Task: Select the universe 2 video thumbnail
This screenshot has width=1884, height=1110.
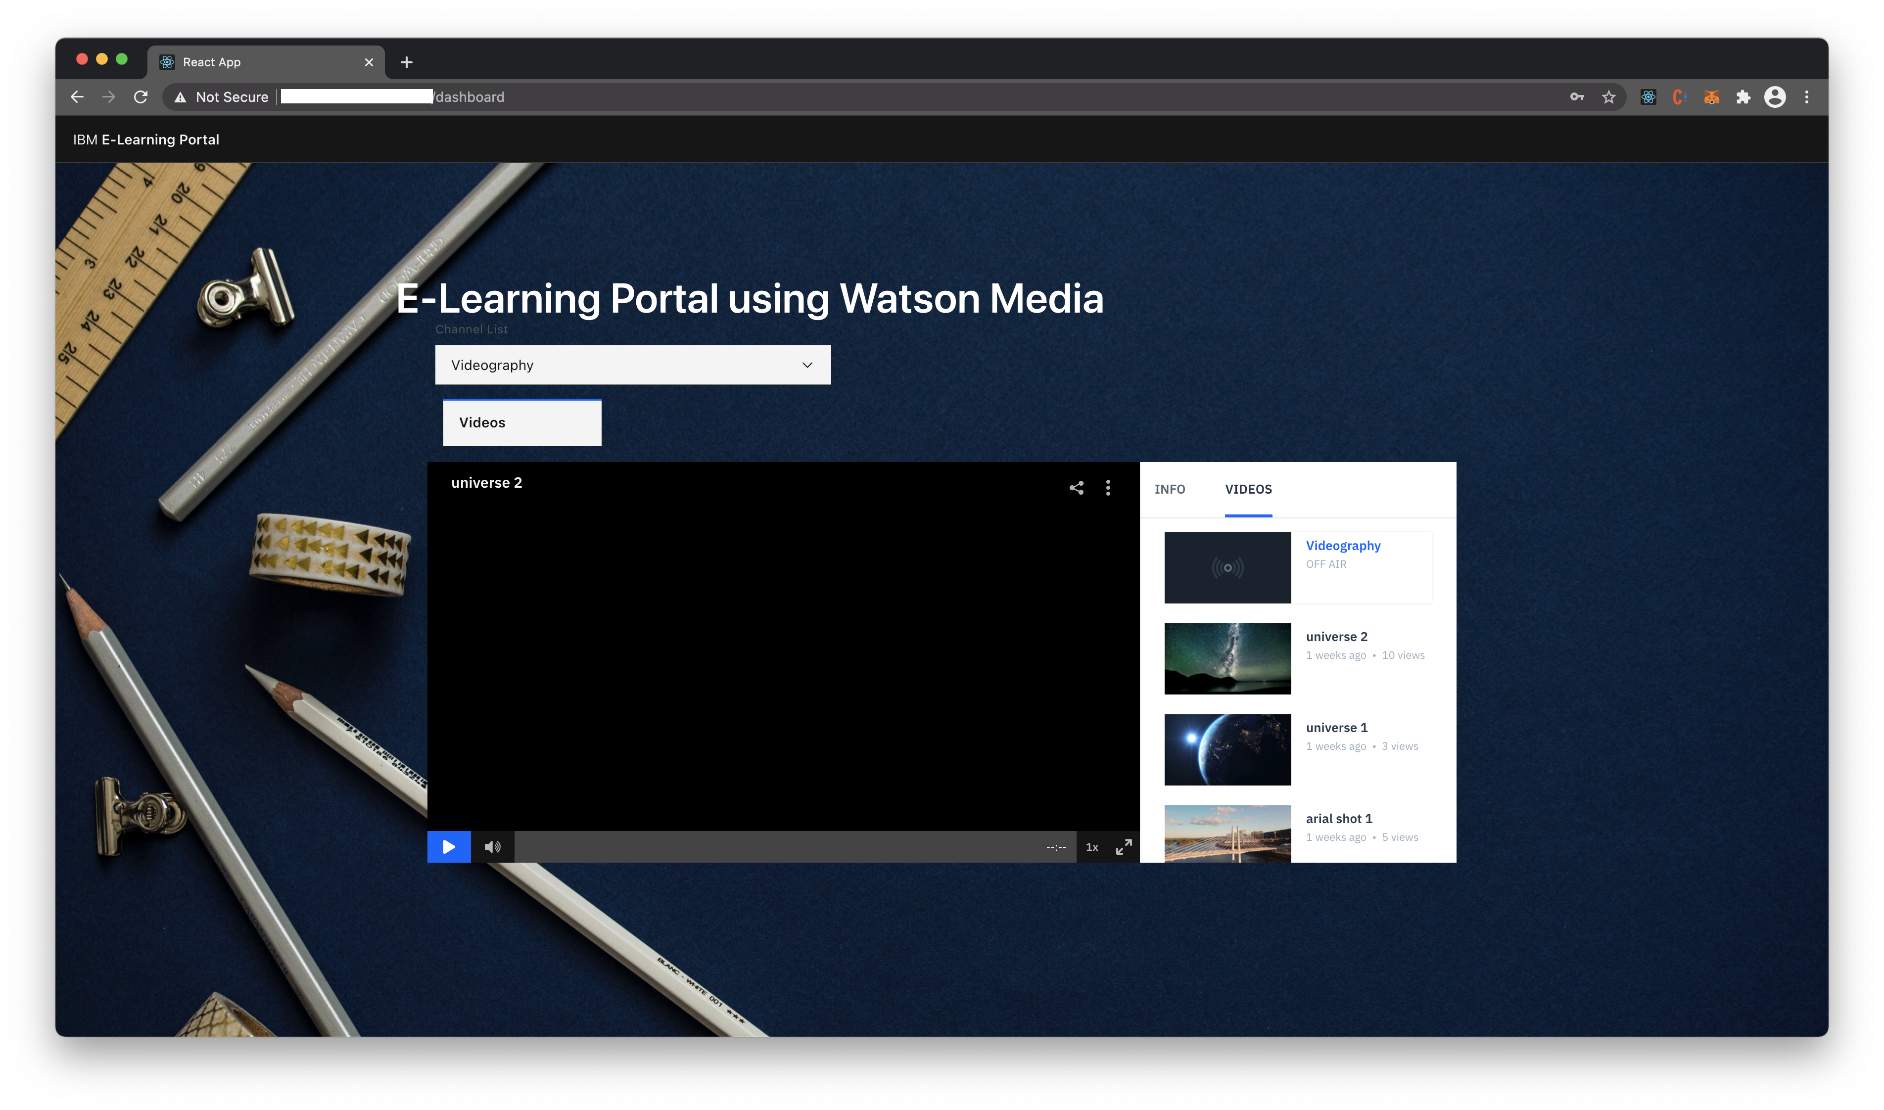Action: 1227,658
